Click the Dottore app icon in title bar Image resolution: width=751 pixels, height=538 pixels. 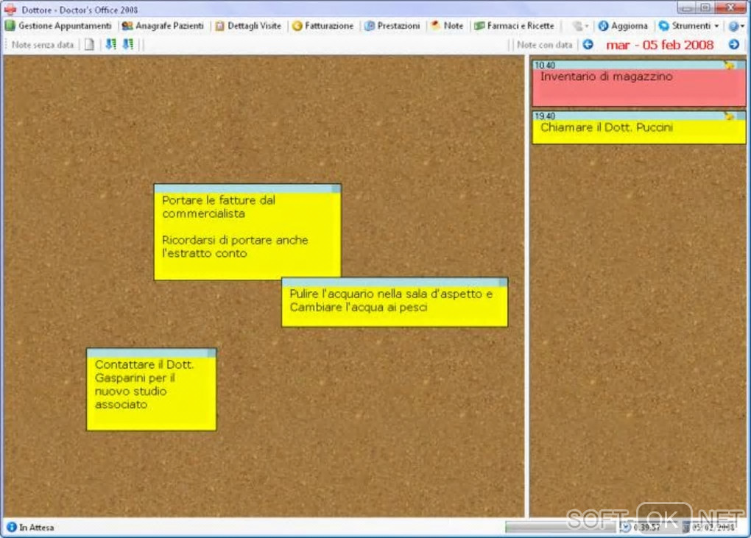(10, 10)
